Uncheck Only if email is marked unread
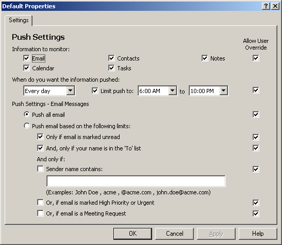This screenshot has width=282, height=245. 40,137
